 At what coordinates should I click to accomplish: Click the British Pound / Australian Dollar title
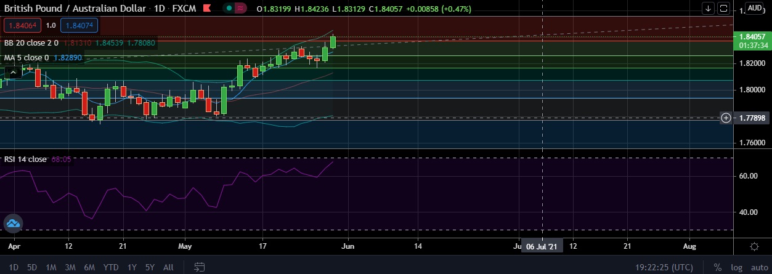click(x=76, y=9)
